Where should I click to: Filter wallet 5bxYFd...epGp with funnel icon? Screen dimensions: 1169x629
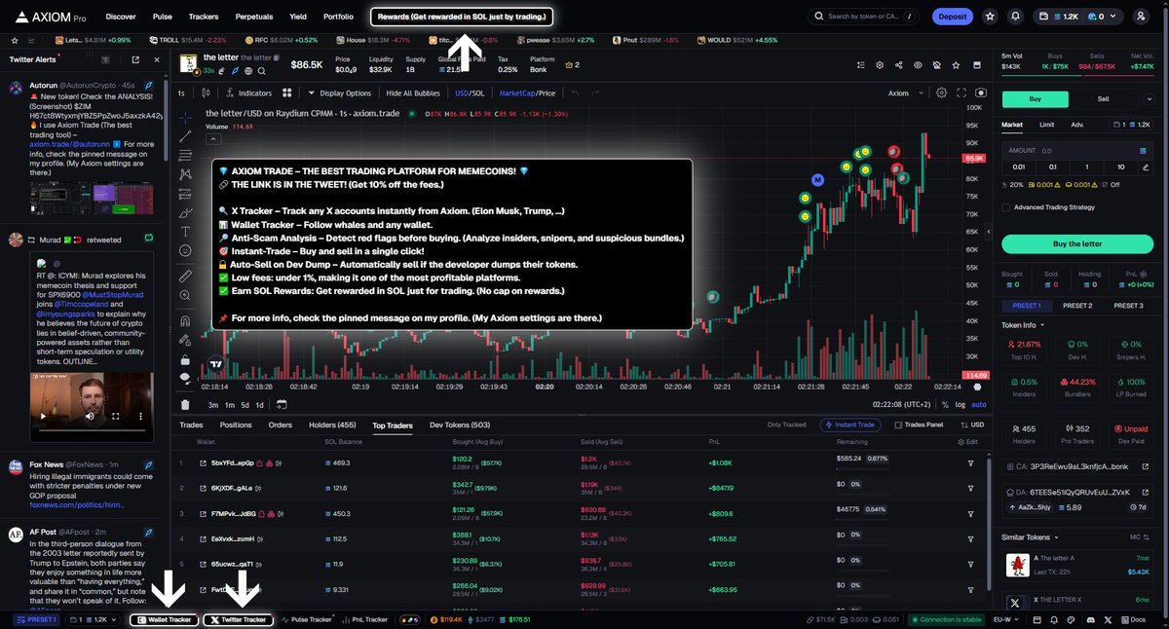971,462
